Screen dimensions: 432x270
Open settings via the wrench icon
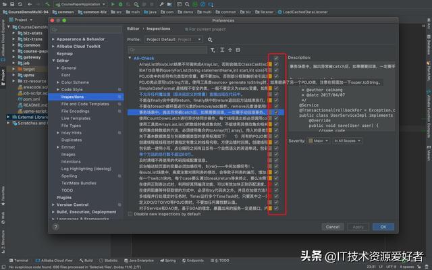(x=162, y=4)
